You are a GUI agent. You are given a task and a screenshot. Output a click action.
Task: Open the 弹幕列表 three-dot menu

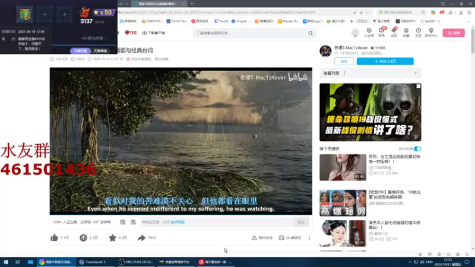coord(344,73)
